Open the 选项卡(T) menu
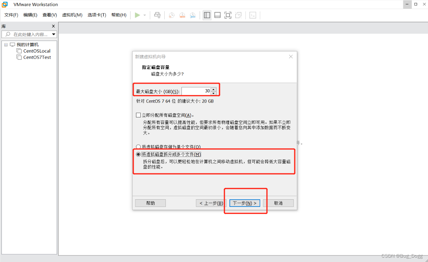 coord(97,15)
